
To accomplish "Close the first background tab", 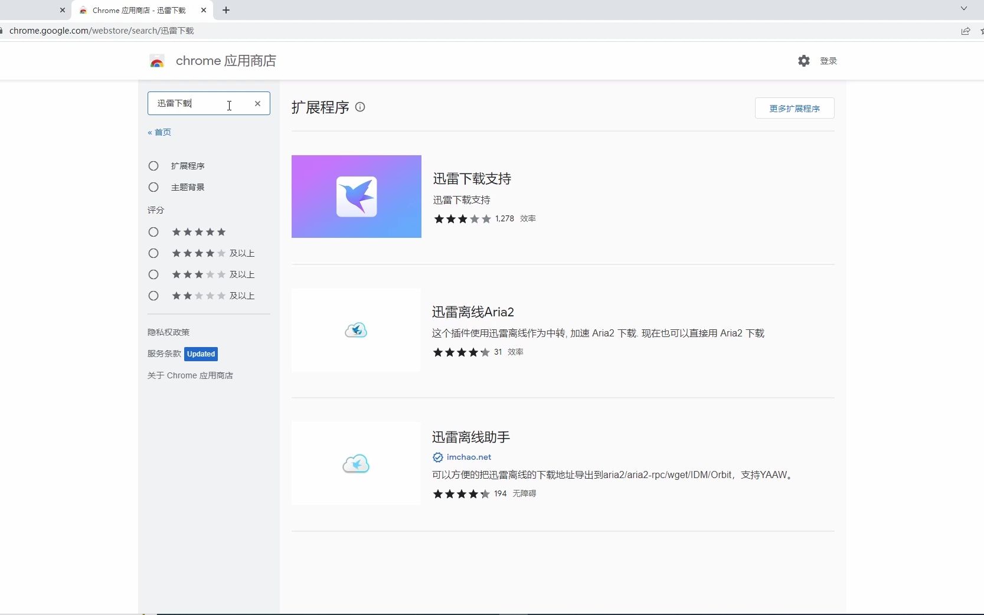I will click(x=63, y=10).
